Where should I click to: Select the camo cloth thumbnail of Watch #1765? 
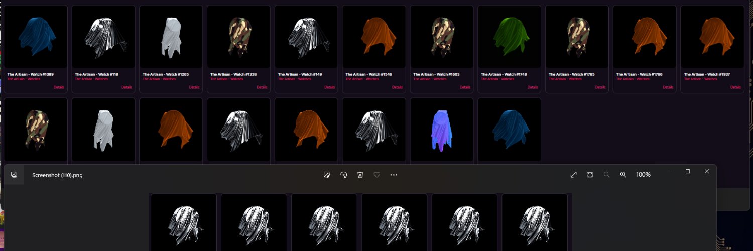[577, 37]
